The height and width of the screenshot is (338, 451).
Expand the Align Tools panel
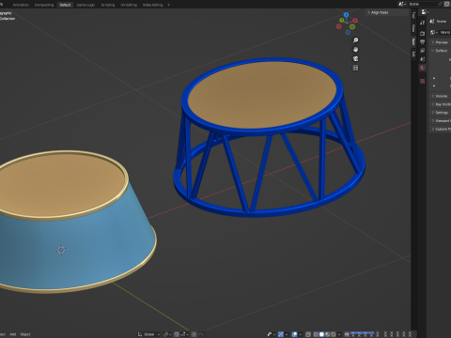click(387, 12)
